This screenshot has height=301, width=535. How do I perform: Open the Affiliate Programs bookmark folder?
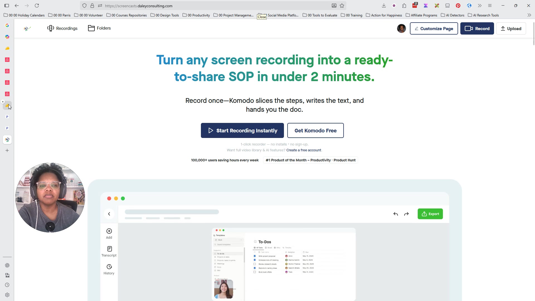pyautogui.click(x=422, y=15)
